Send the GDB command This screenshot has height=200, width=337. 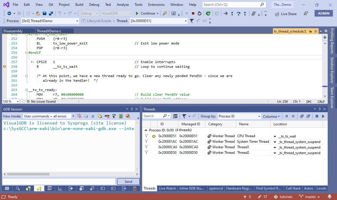point(128,182)
